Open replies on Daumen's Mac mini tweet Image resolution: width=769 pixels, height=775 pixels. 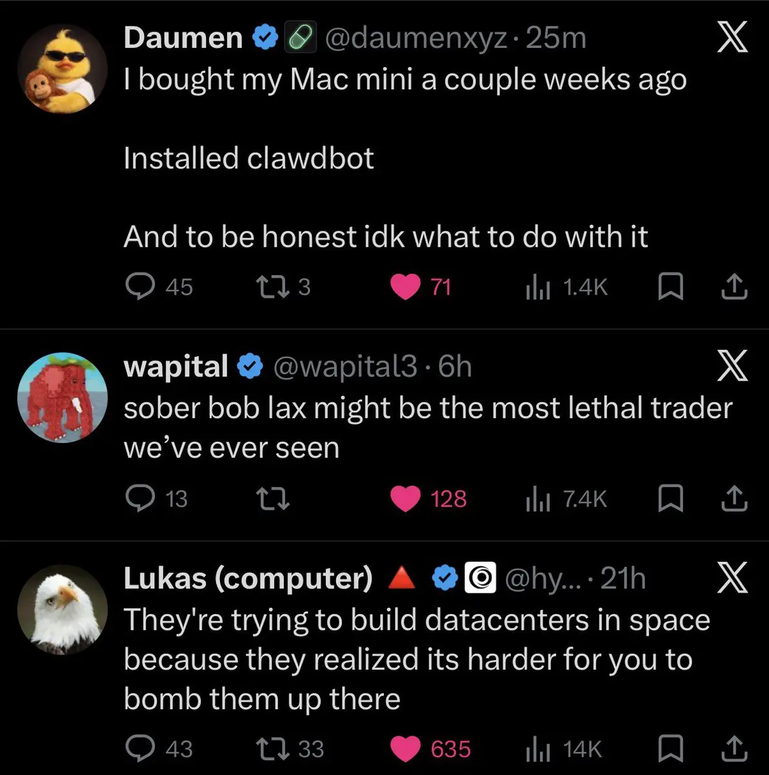coord(158,287)
